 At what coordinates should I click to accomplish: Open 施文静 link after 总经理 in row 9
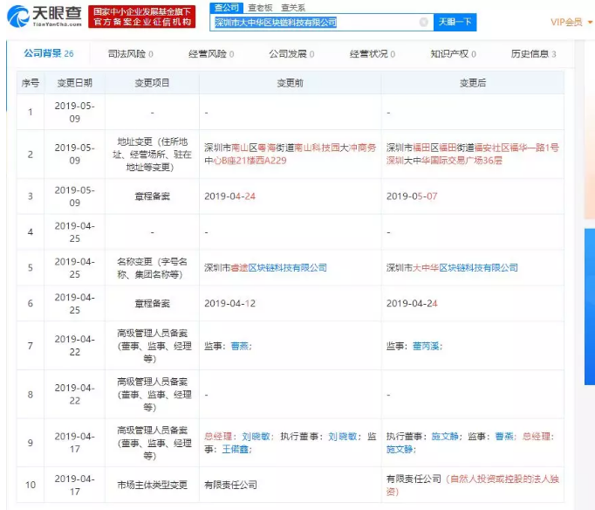tap(400, 449)
